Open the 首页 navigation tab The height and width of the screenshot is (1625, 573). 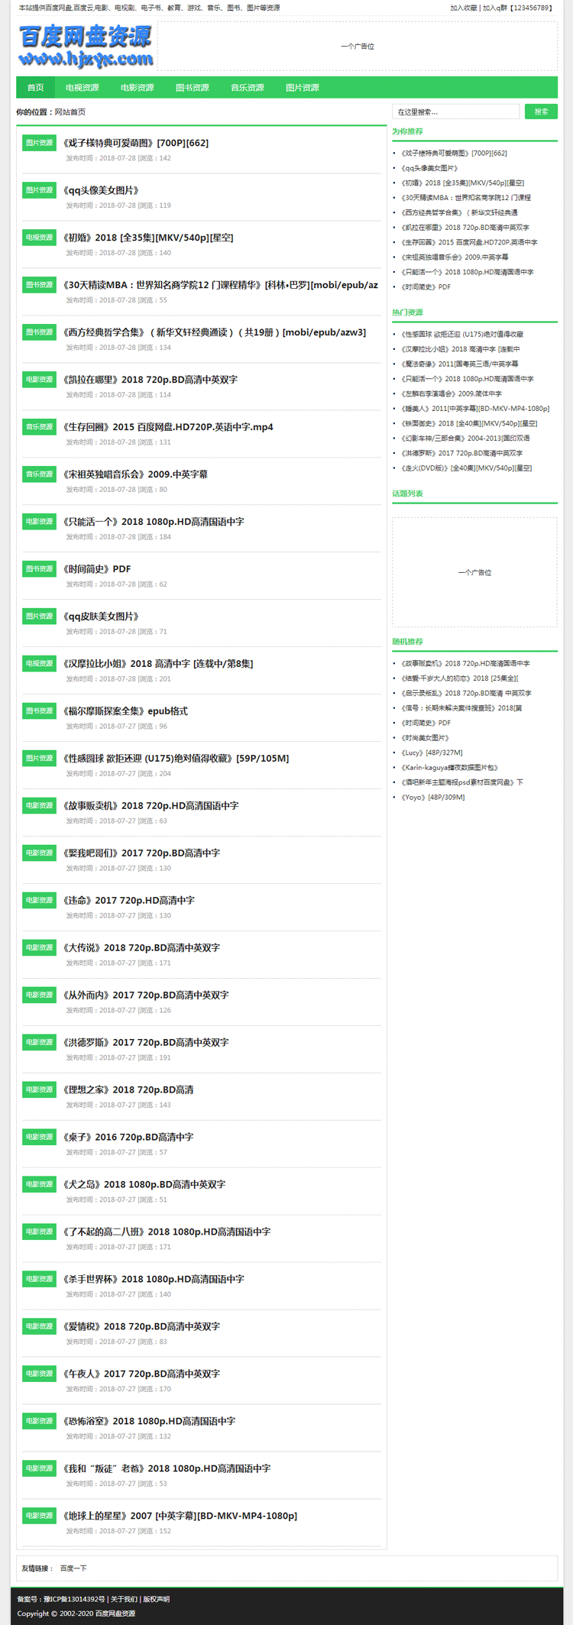click(35, 88)
